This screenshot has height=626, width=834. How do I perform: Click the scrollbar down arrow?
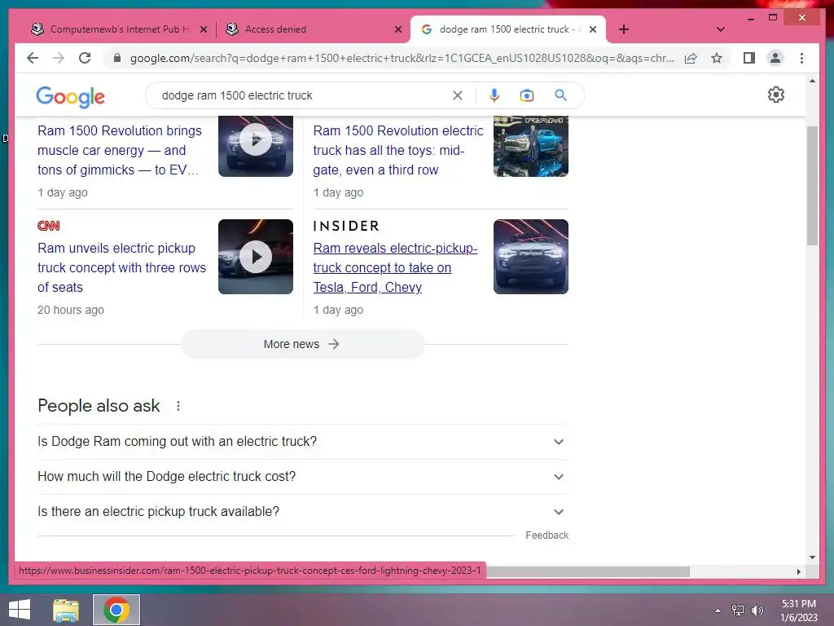[812, 558]
